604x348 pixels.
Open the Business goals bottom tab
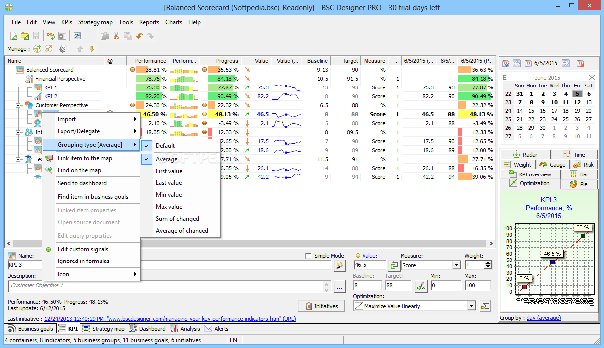point(31,329)
